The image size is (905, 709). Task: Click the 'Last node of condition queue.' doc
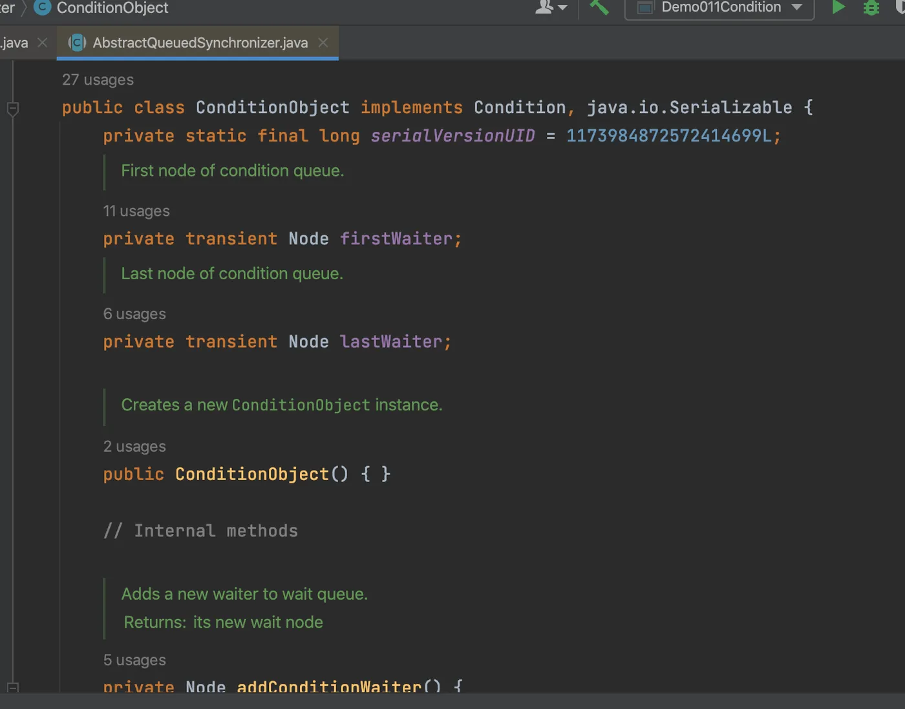click(x=232, y=273)
